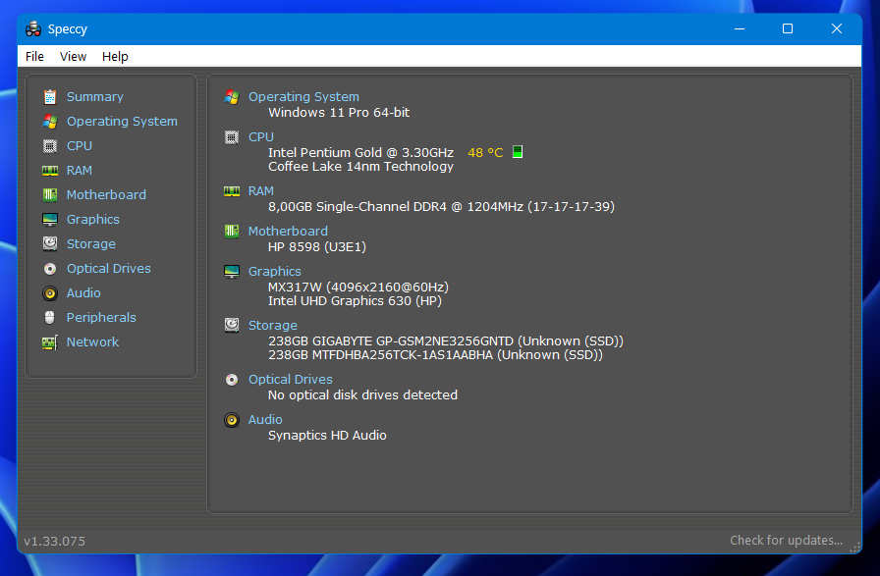Image resolution: width=880 pixels, height=576 pixels.
Task: Click the CPU chip icon in sidebar
Action: [x=50, y=146]
